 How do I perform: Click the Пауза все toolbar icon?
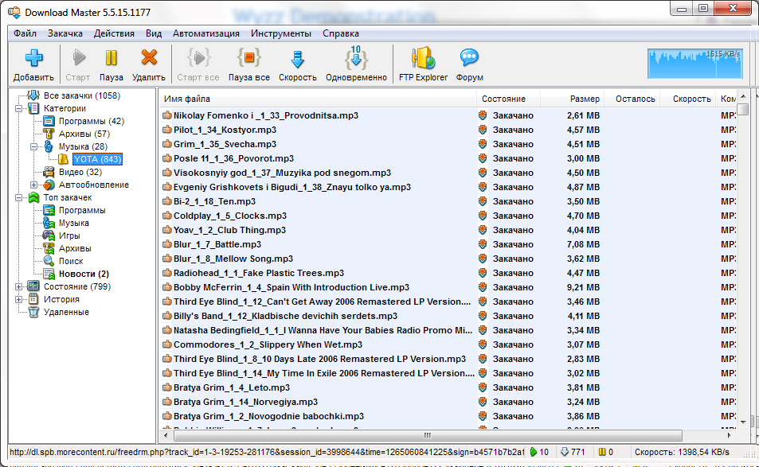click(248, 58)
